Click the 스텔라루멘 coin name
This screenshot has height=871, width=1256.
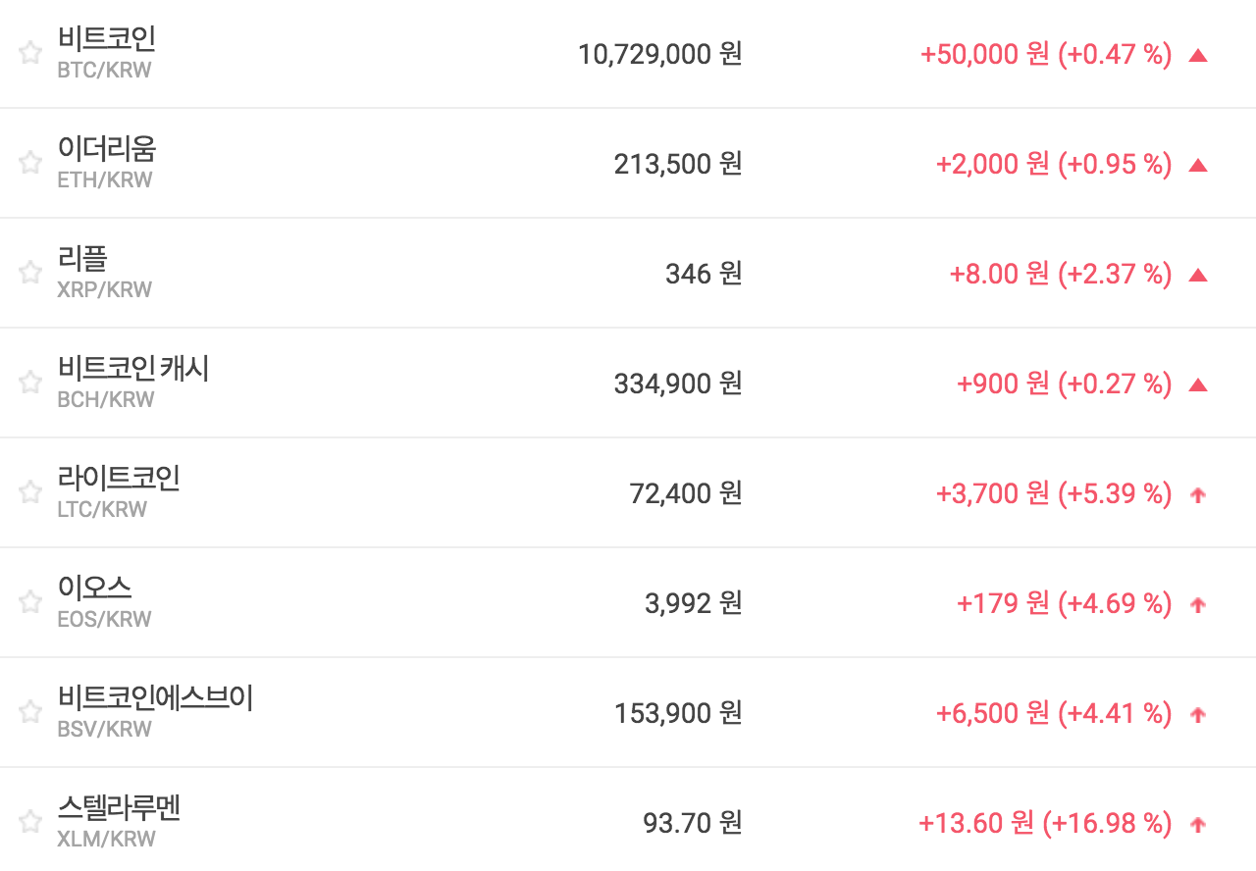(x=119, y=808)
